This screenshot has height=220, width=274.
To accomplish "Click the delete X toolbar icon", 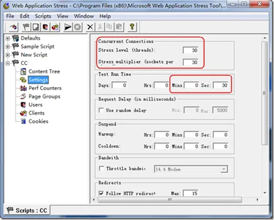I will [x=90, y=27].
